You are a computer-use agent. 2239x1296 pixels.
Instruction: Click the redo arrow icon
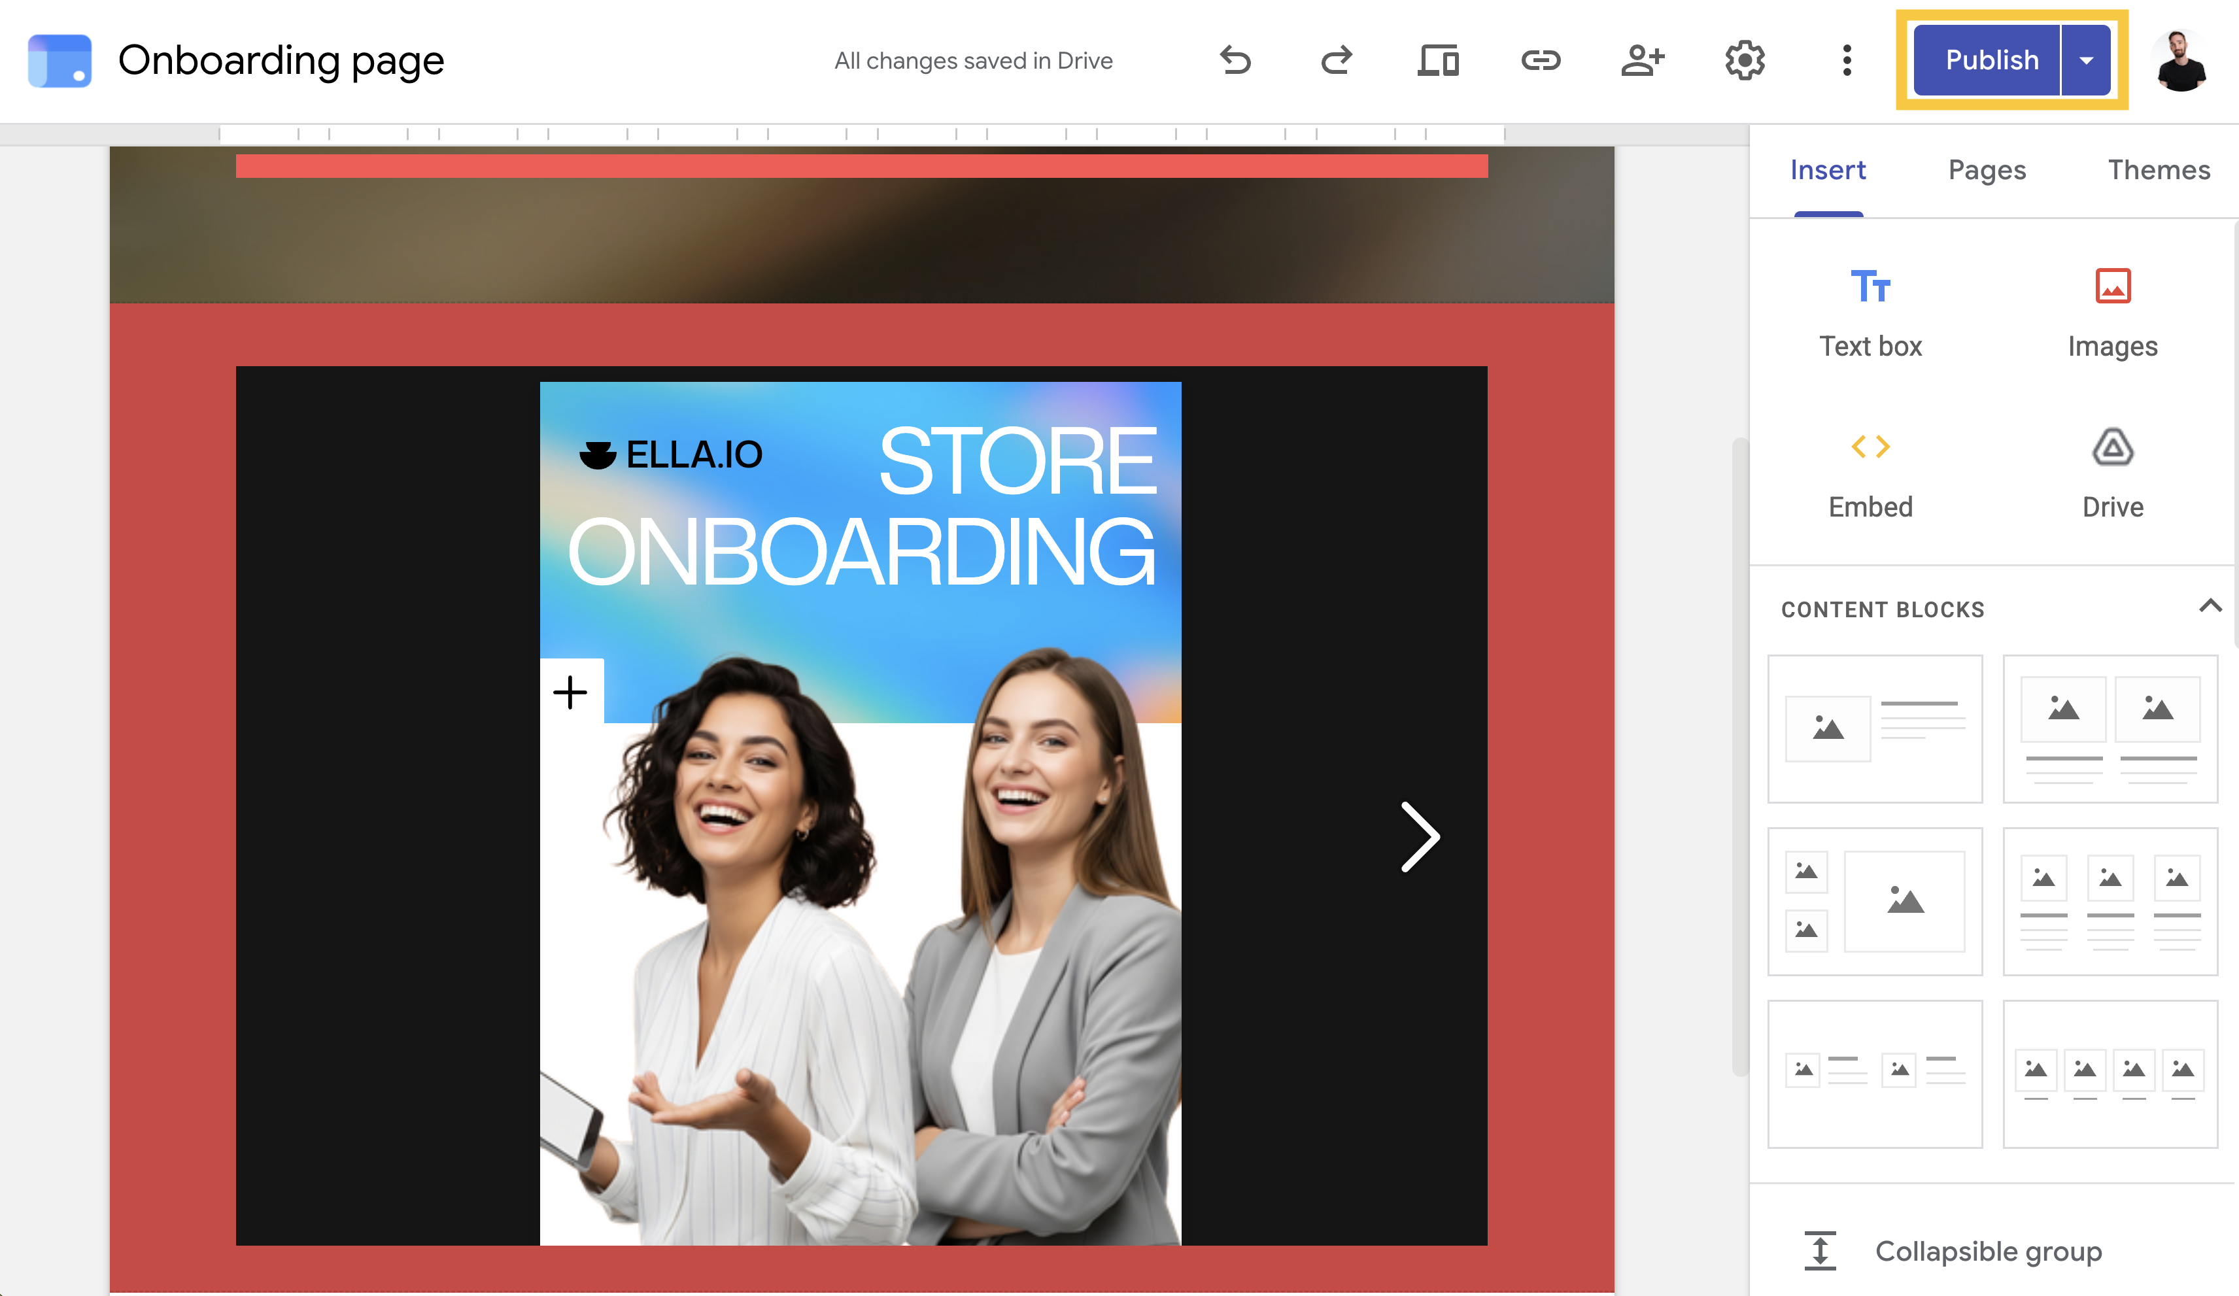tap(1337, 60)
